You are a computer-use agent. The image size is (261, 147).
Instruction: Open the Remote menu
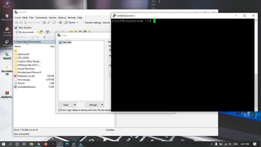(x=72, y=18)
